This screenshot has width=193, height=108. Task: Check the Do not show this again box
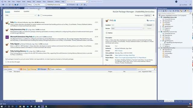6,62
